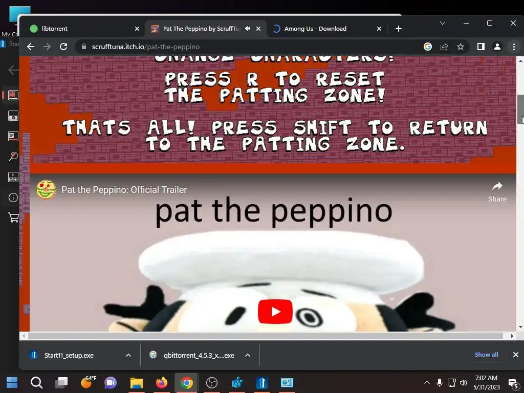This screenshot has height=393, width=524.
Task: Open Chrome side panel
Action: [481, 47]
